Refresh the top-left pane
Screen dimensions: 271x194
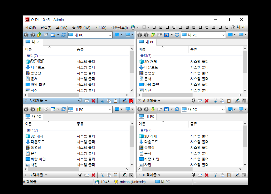pyautogui.click(x=64, y=35)
